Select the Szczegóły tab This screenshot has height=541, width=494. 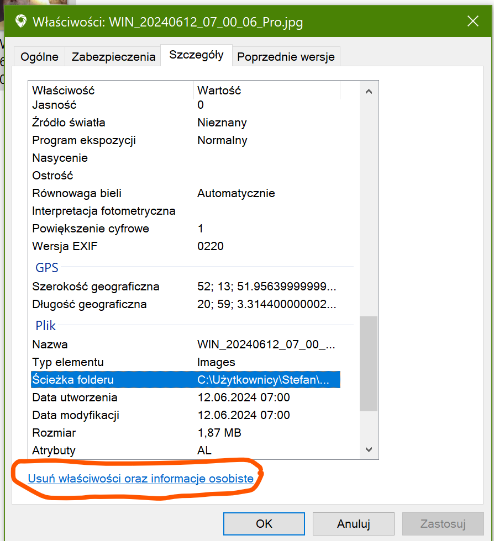(196, 55)
